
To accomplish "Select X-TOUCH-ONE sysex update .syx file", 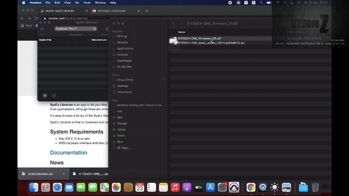I will point(211,42).
